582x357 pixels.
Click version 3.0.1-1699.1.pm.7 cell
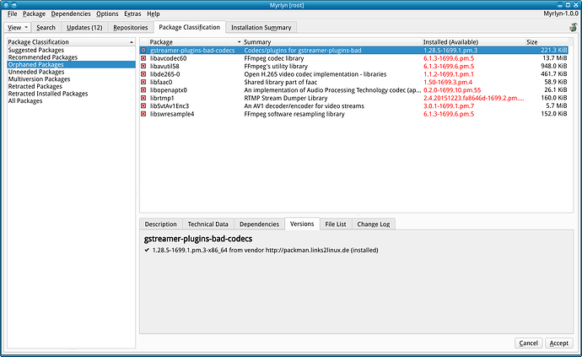coord(449,105)
